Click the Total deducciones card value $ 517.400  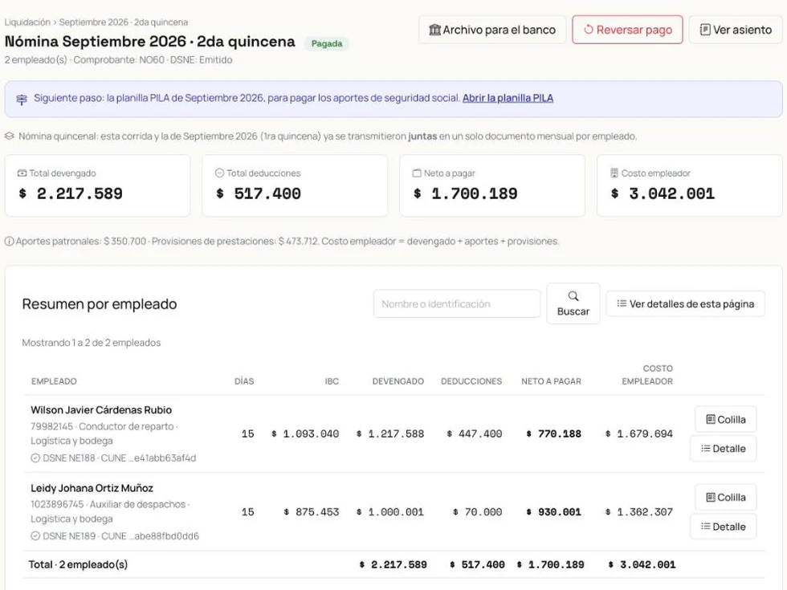coord(259,193)
